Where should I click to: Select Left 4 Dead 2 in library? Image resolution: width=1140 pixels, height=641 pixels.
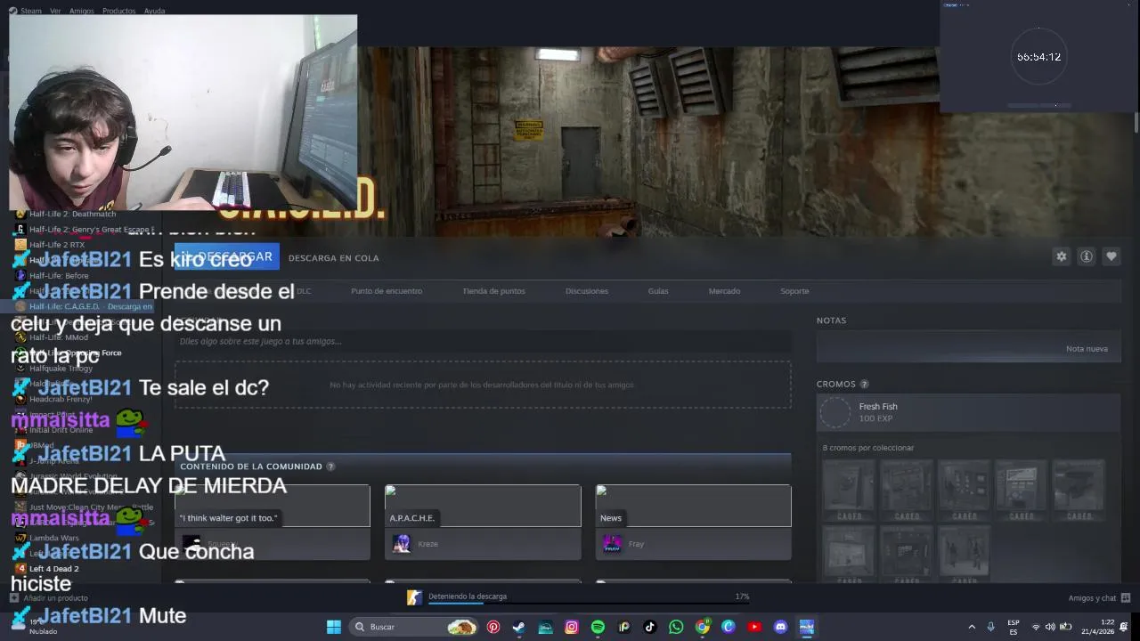(x=53, y=568)
